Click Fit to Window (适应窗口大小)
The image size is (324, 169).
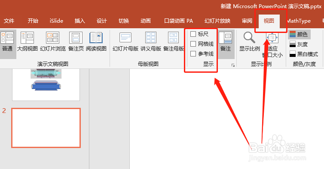click(272, 44)
